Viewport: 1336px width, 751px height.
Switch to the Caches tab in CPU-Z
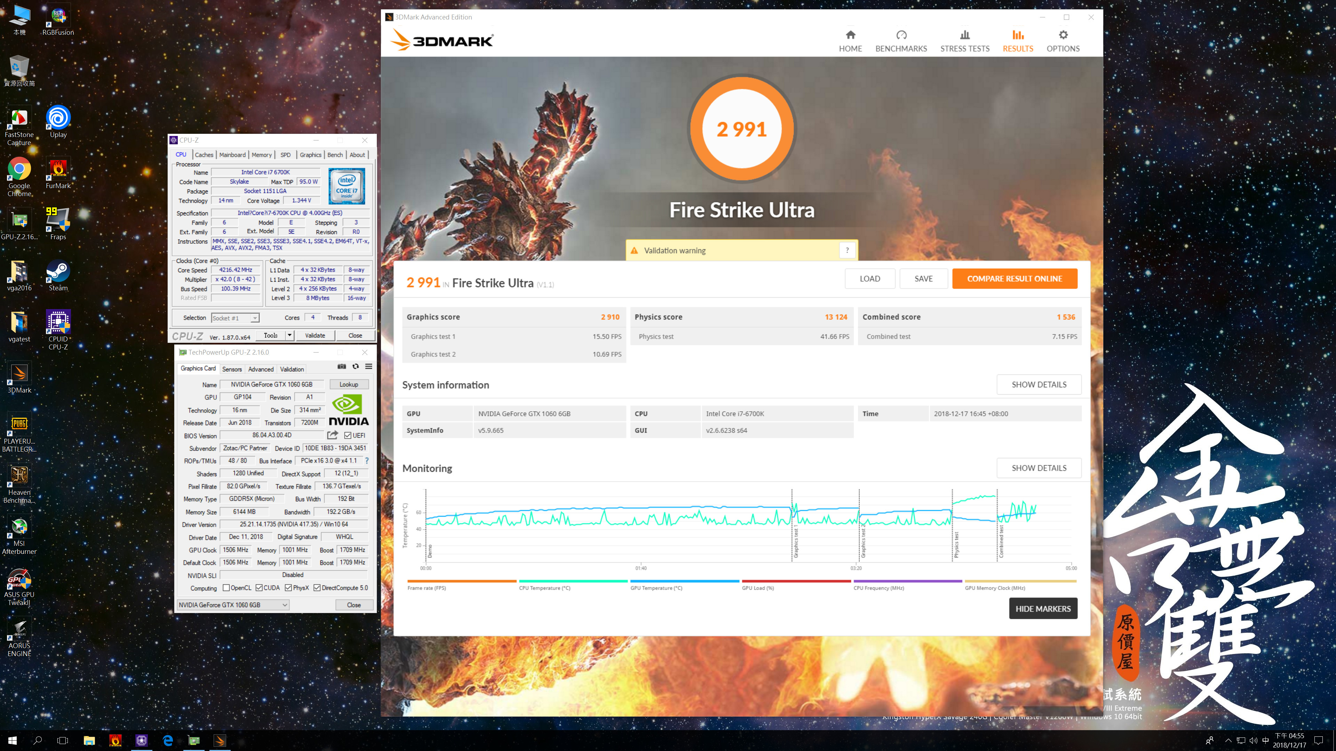(x=204, y=155)
